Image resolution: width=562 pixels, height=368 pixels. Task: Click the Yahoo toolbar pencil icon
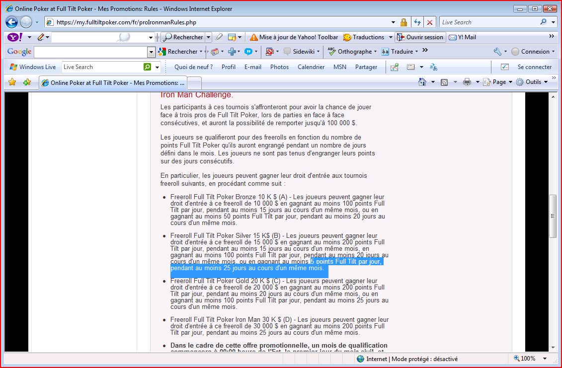pyautogui.click(x=41, y=37)
